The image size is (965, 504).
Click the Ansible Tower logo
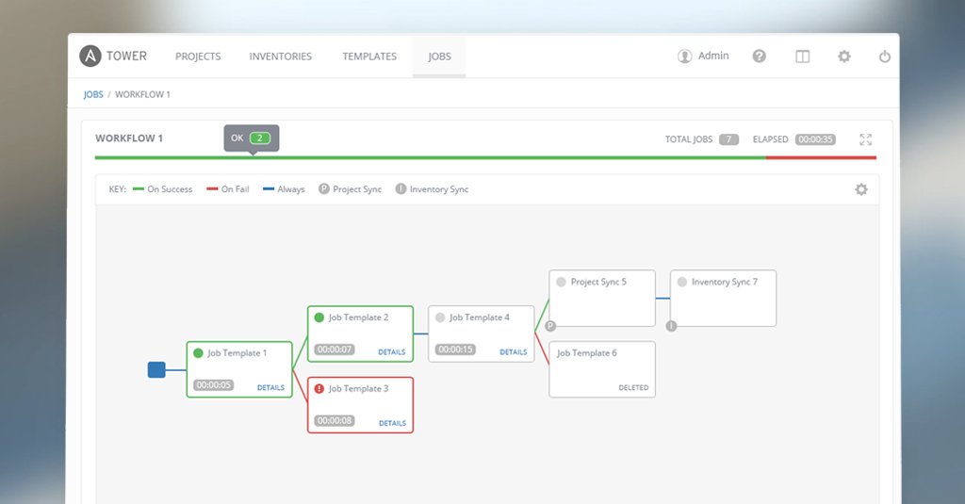click(113, 56)
